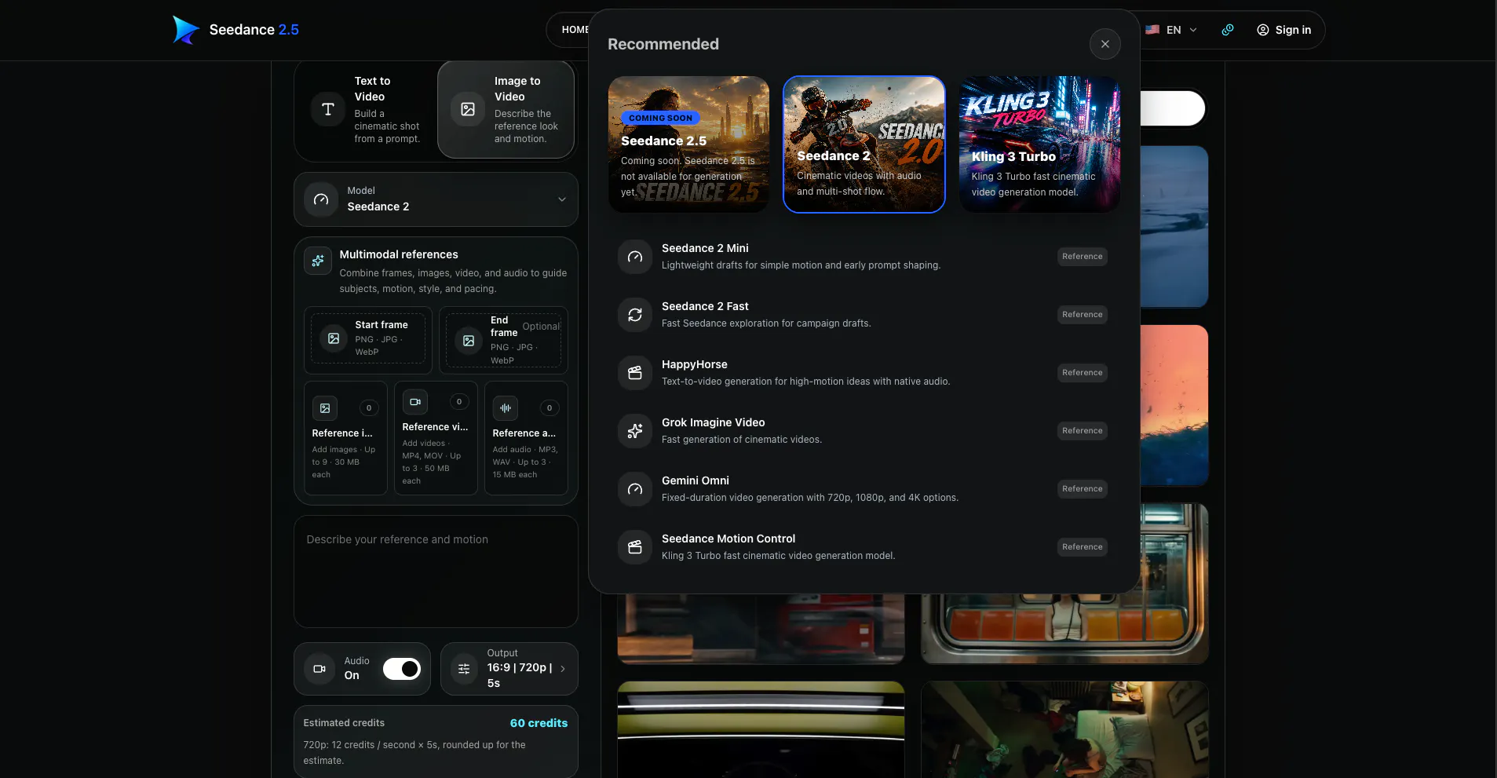Switch to the Image to Video tab

point(506,110)
